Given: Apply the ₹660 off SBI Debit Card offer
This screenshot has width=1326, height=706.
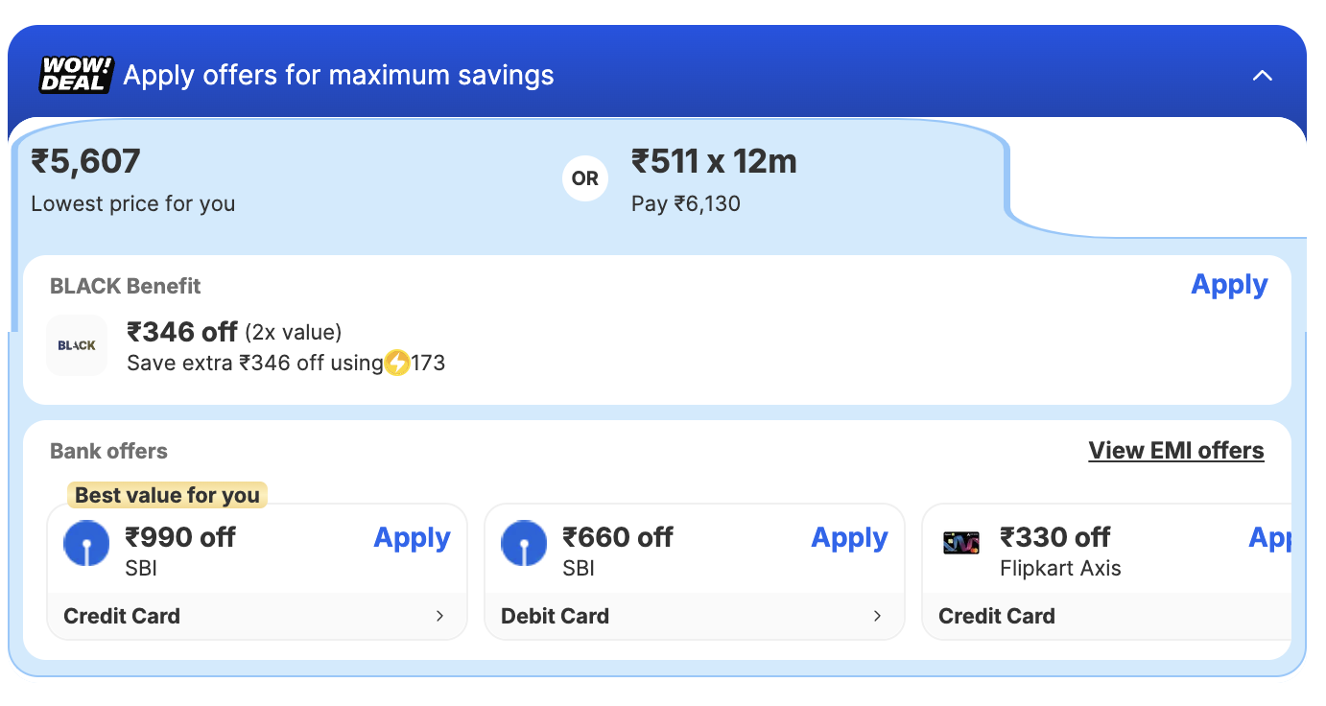Looking at the screenshot, I should pos(849,537).
